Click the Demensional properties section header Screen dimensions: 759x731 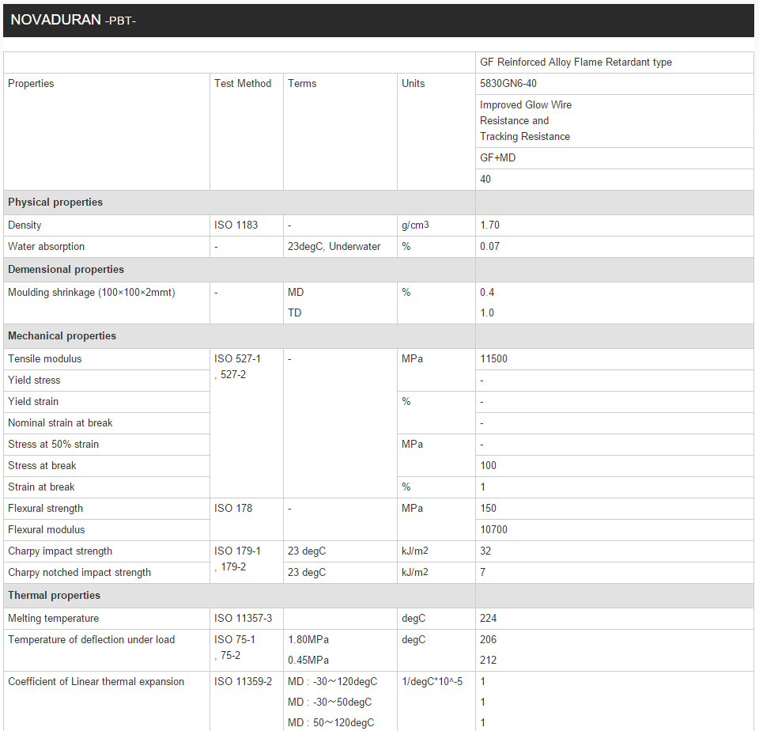point(66,270)
